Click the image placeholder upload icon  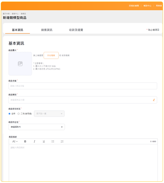[20, 64]
